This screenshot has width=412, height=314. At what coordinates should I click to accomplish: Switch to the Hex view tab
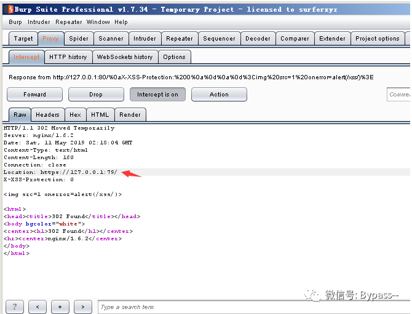75,115
